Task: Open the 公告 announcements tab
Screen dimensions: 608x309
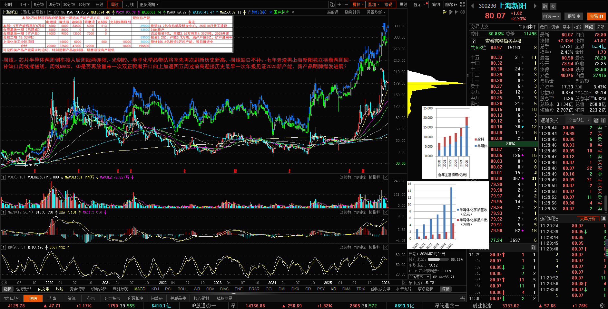Action: pos(91,298)
